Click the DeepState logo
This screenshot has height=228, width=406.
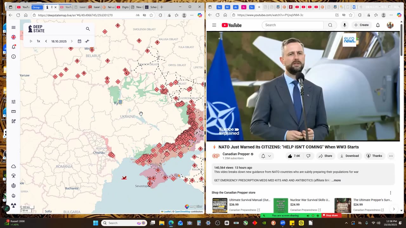pos(36,29)
